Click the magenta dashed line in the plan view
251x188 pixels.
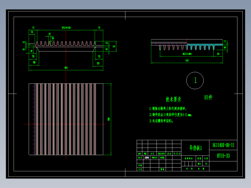pos(34,119)
